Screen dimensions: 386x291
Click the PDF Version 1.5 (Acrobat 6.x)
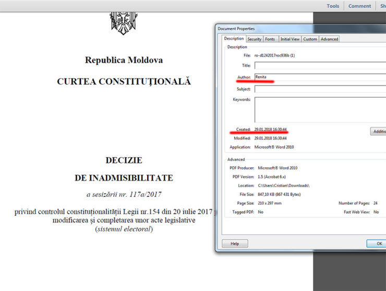pos(272,177)
